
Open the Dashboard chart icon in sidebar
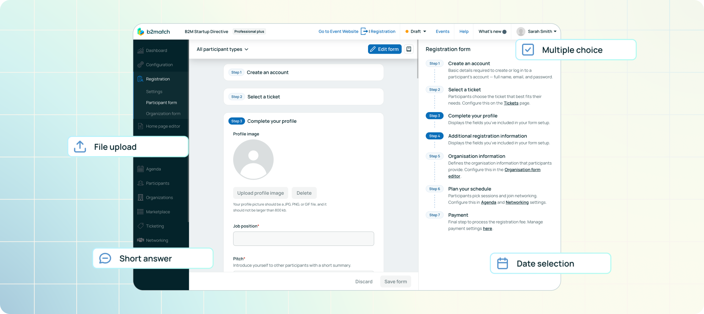click(140, 51)
